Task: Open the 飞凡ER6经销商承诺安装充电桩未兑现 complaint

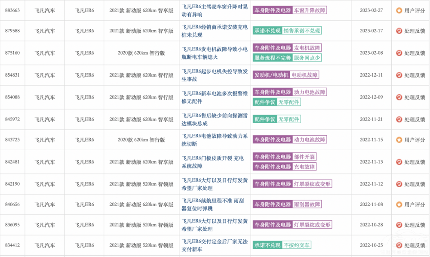Action: pyautogui.click(x=215, y=31)
